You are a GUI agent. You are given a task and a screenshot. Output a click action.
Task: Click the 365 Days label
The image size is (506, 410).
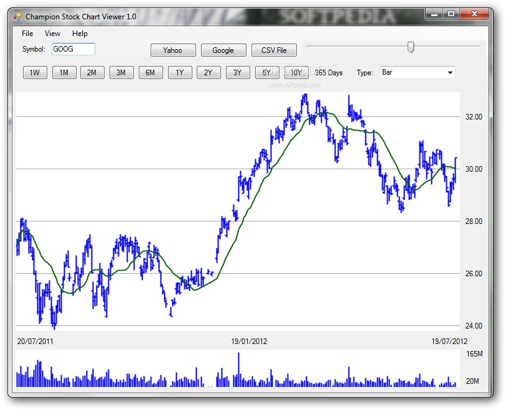pos(329,73)
